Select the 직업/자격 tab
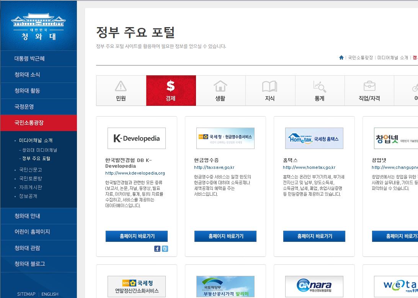Screen dimensions: 418x298 tap(369, 91)
